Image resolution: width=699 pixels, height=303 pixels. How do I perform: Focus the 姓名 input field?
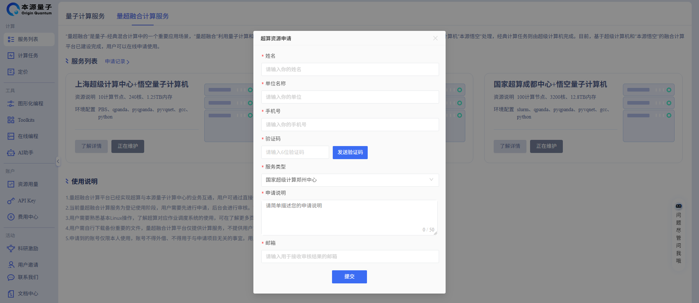tap(350, 69)
